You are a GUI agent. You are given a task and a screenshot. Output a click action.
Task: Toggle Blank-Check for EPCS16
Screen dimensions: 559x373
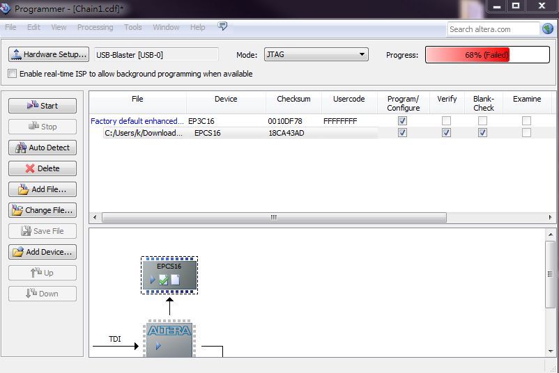(x=482, y=133)
